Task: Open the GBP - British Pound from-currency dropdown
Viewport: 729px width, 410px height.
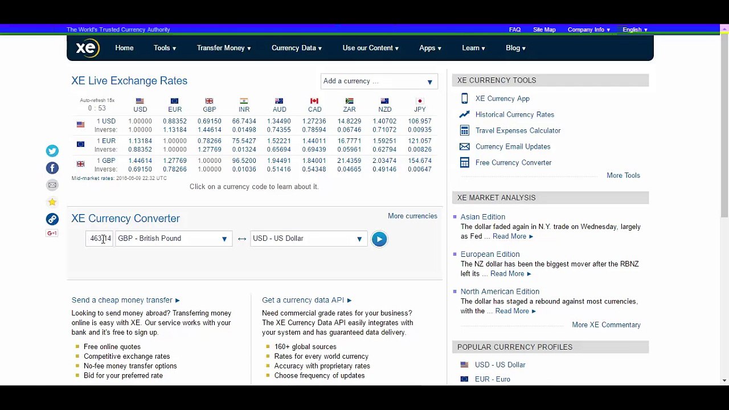Action: (x=173, y=239)
